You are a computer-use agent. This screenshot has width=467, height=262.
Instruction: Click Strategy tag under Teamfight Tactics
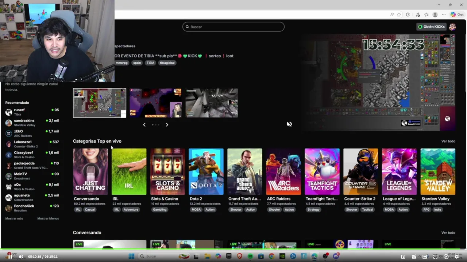(x=313, y=210)
